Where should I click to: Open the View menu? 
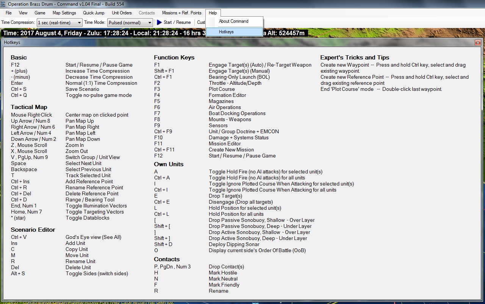click(23, 13)
